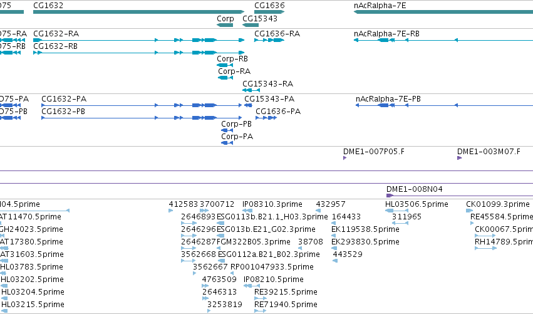
Task: Click EST label 38708
Action: click(x=311, y=242)
